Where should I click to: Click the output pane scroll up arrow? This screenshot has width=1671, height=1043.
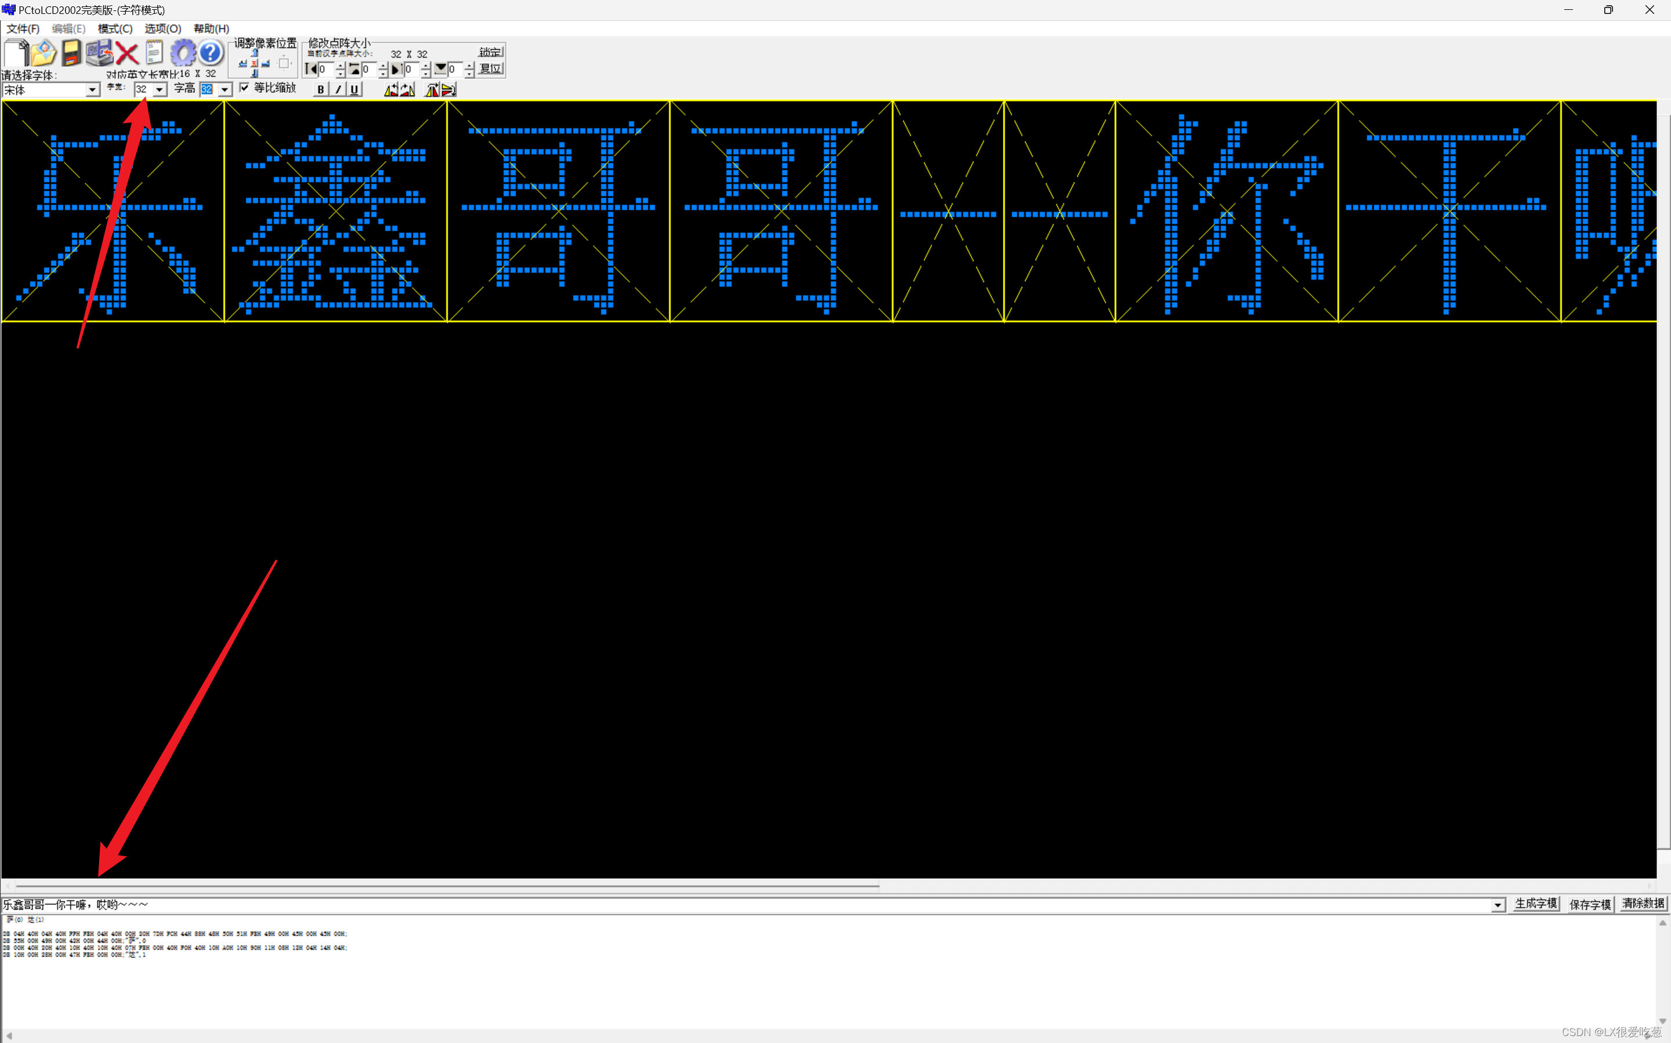tap(1663, 923)
